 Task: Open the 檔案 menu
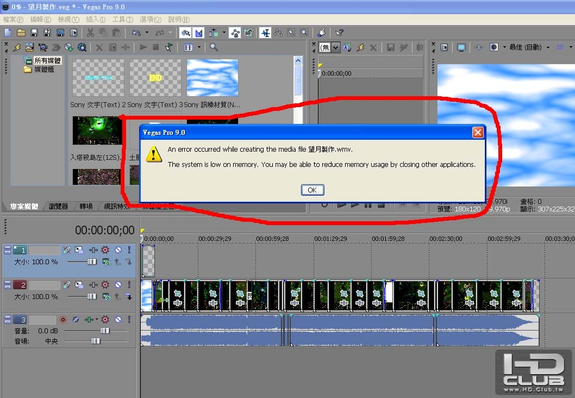click(13, 20)
